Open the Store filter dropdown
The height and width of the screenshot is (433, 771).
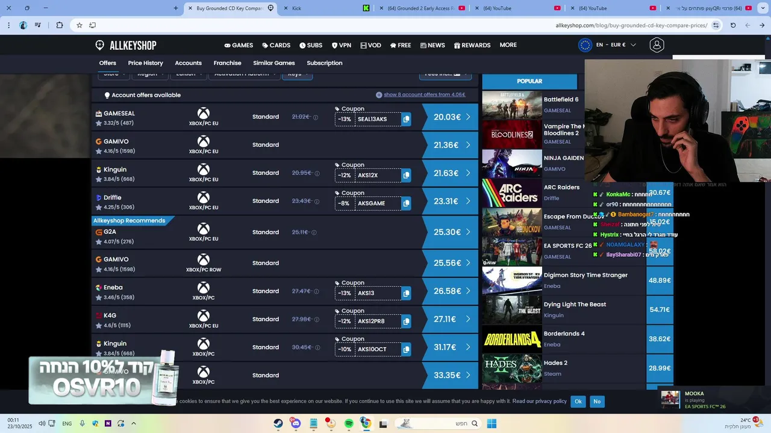pos(114,75)
